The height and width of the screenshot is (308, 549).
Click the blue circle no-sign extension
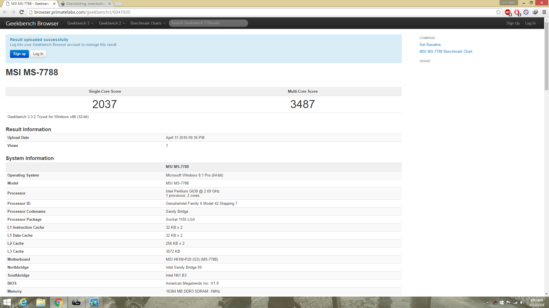click(526, 12)
